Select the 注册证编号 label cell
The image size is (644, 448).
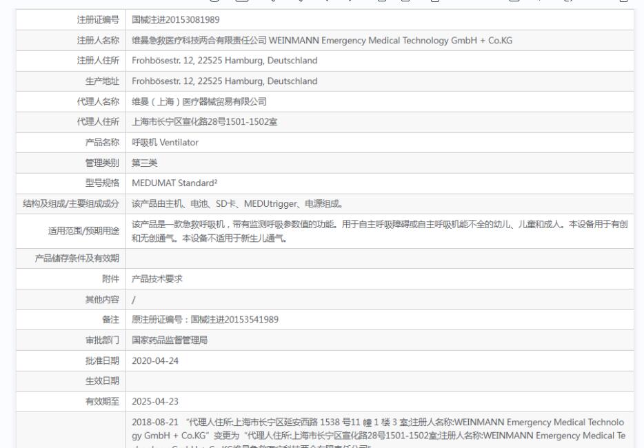pos(98,20)
